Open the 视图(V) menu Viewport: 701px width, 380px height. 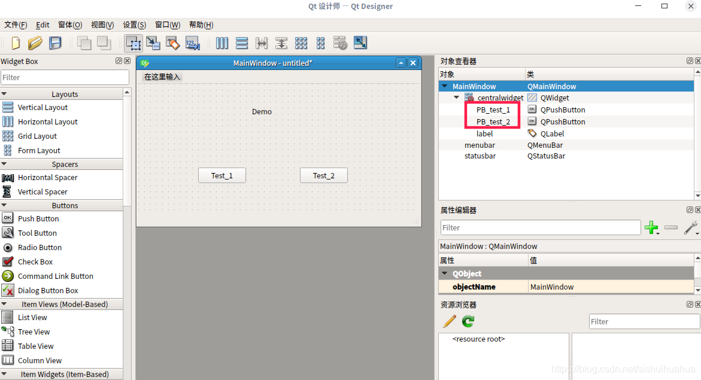pyautogui.click(x=102, y=25)
